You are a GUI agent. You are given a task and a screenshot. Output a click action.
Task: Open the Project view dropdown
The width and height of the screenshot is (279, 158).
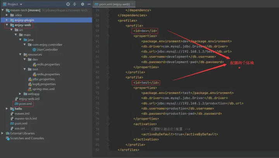tap(21, 4)
